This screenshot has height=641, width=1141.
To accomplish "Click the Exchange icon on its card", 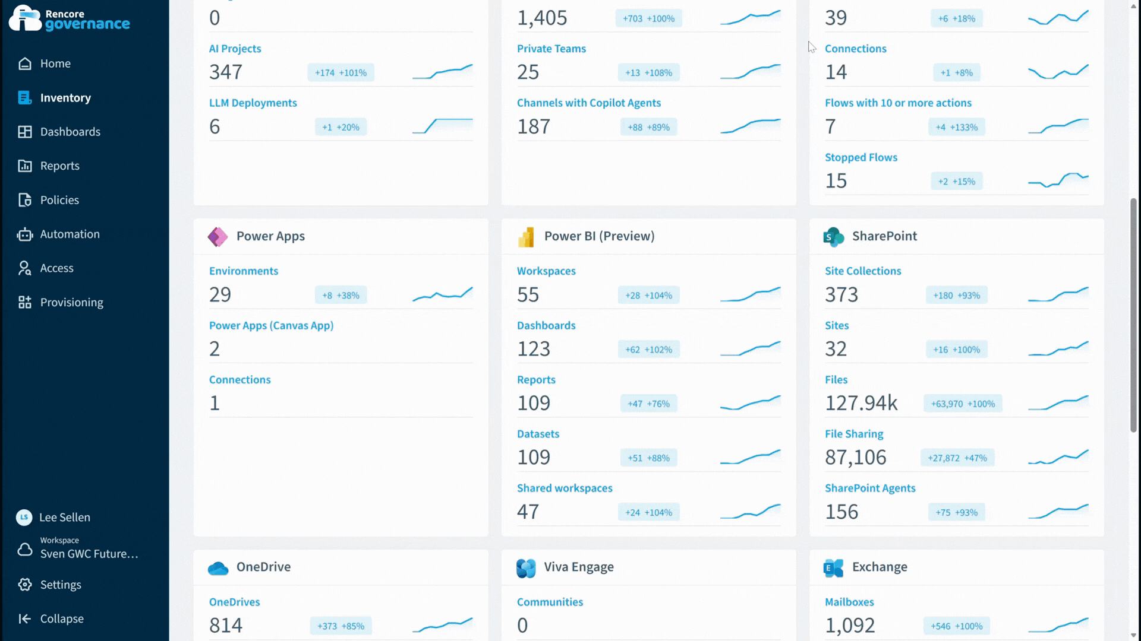I will click(833, 567).
